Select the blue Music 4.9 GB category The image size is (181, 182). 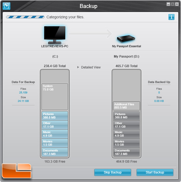tap(55, 134)
